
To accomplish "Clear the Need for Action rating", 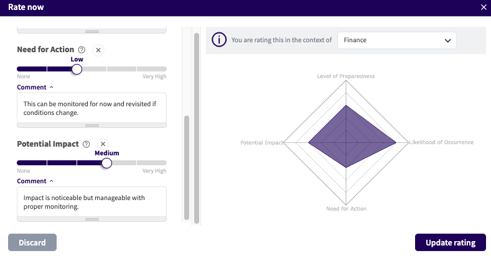I will (x=98, y=50).
